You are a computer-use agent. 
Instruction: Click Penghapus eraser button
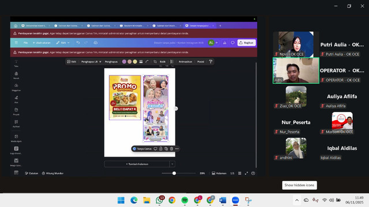111,62
